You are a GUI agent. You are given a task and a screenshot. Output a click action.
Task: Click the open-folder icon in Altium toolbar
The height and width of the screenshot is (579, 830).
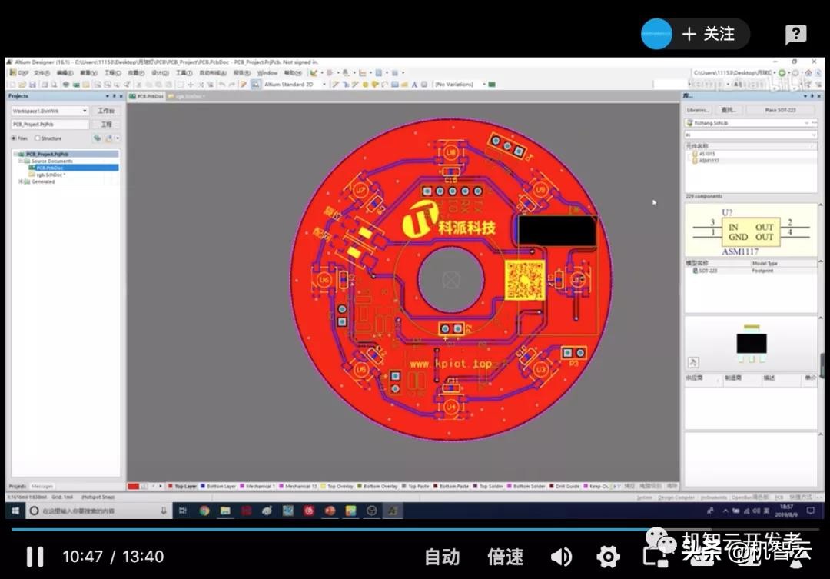22,84
